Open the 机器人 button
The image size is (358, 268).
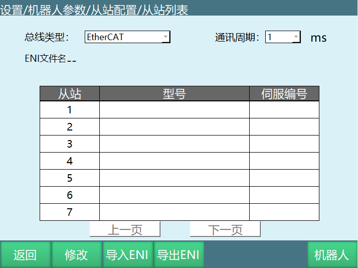pyautogui.click(x=331, y=255)
